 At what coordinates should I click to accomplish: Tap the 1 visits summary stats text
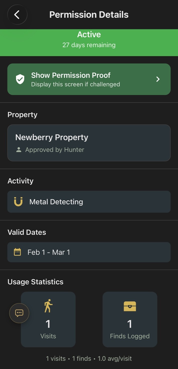point(89,358)
